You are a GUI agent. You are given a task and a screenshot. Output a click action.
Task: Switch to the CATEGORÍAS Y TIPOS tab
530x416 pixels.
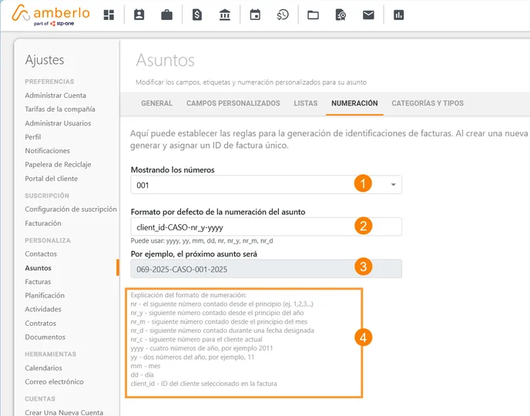click(428, 103)
